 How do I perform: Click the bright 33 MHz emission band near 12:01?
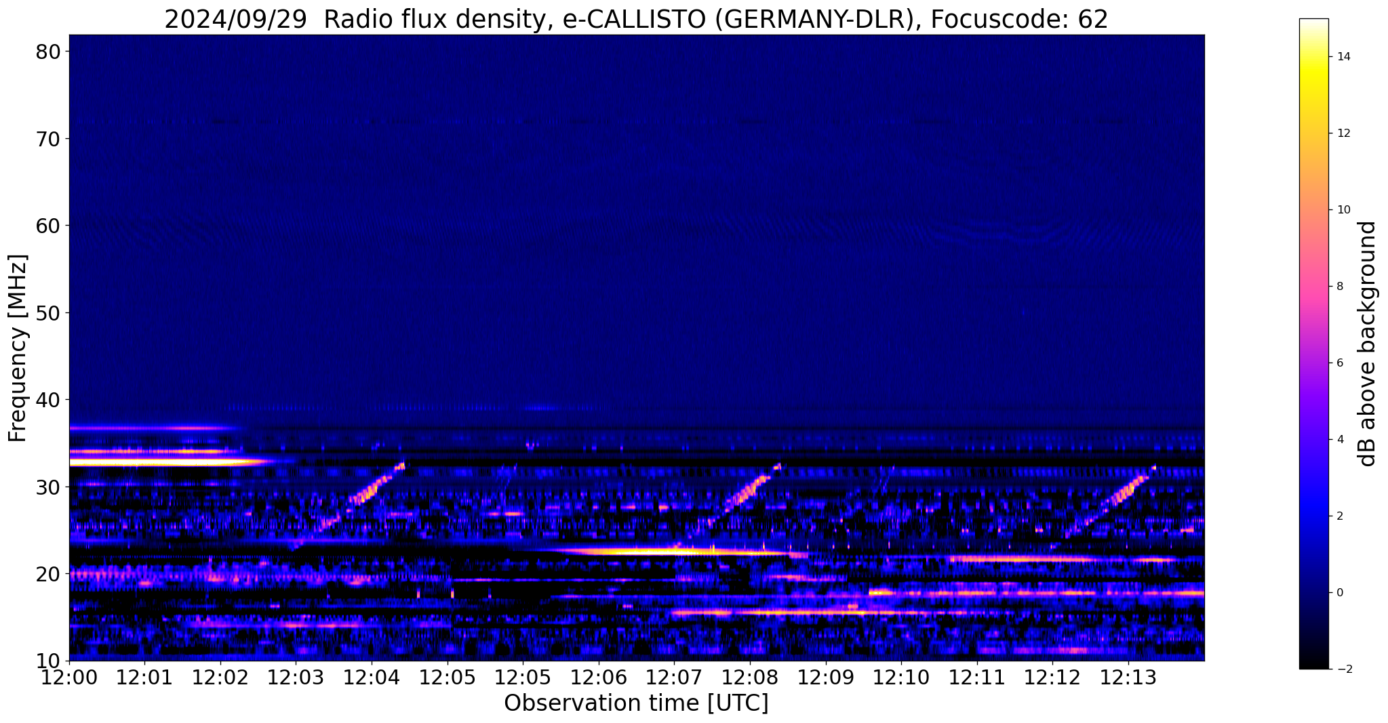tap(170, 462)
